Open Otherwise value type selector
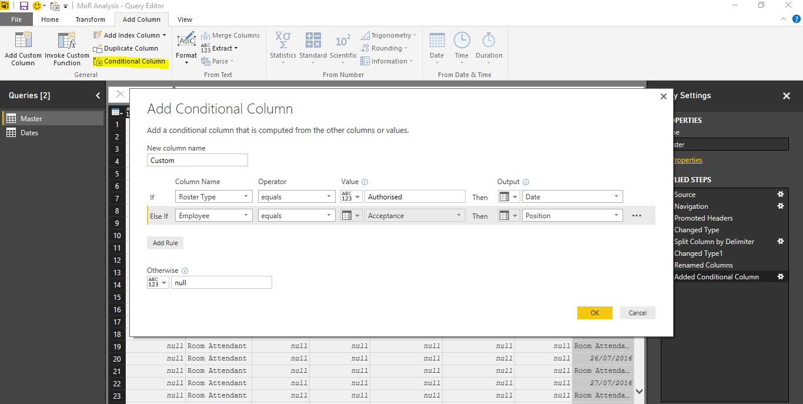 [x=158, y=282]
